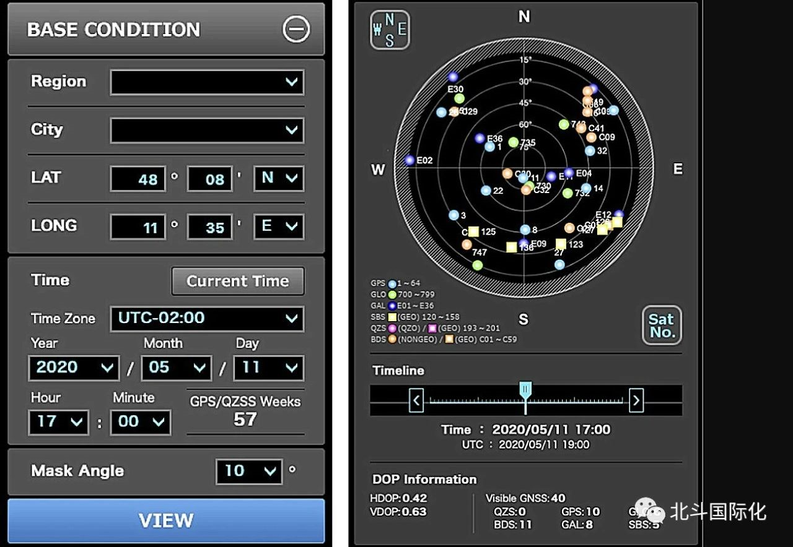
Task: Toggle the Sat No. labels button
Action: tap(661, 325)
